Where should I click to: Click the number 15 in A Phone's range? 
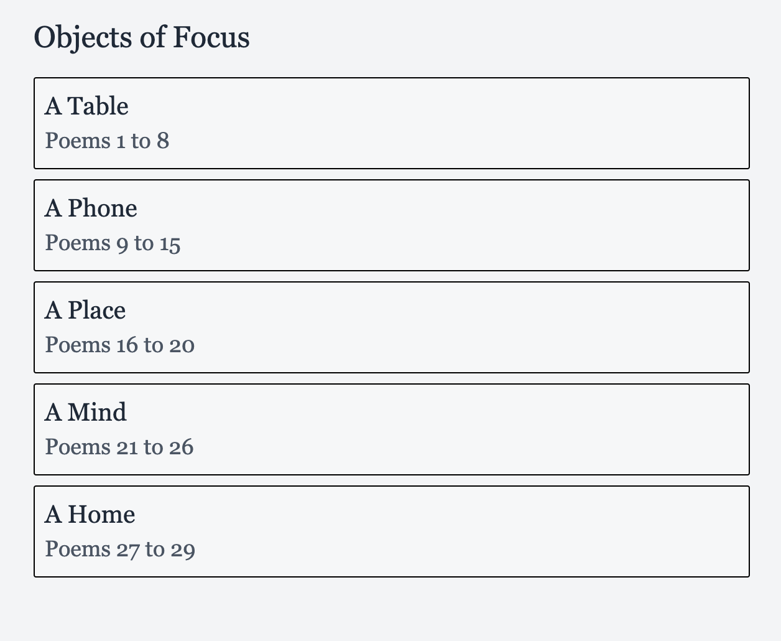point(170,243)
